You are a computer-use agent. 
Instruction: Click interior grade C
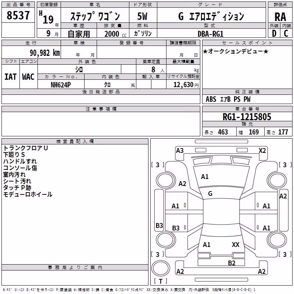coord(286,33)
